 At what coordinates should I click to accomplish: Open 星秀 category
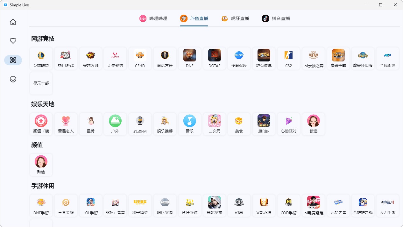pos(91,124)
